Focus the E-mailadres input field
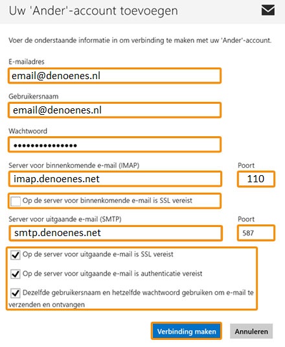Screen dimensions: 285x347 click(x=115, y=76)
